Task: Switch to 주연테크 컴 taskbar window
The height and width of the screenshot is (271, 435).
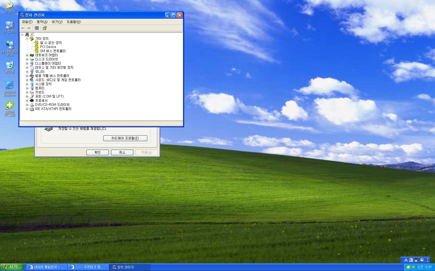Action: click(x=89, y=267)
